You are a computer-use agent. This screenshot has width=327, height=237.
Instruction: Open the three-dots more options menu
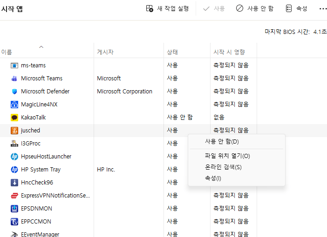coord(323,9)
